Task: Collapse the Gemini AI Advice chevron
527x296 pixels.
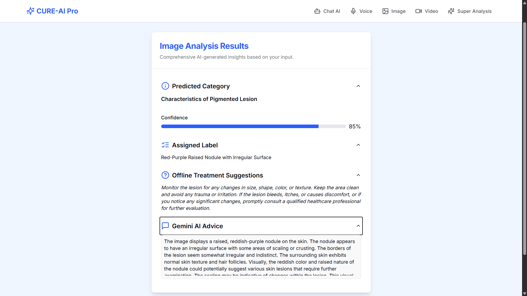Action: click(x=358, y=226)
